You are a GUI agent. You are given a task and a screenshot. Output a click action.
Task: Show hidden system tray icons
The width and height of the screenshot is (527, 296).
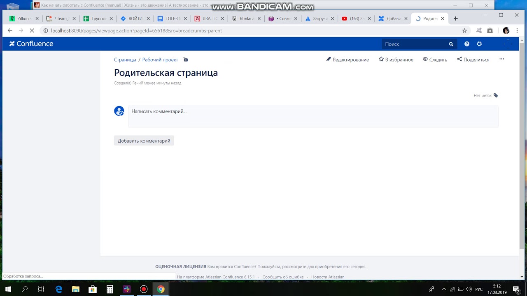pyautogui.click(x=443, y=289)
